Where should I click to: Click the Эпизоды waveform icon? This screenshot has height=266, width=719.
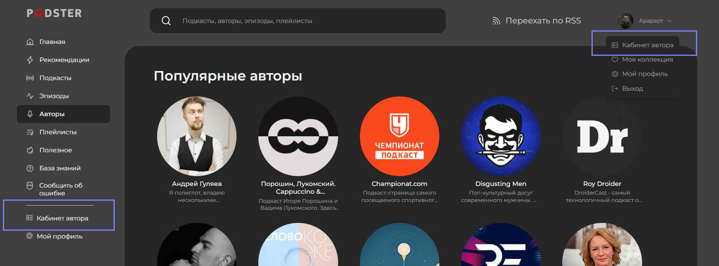point(30,96)
